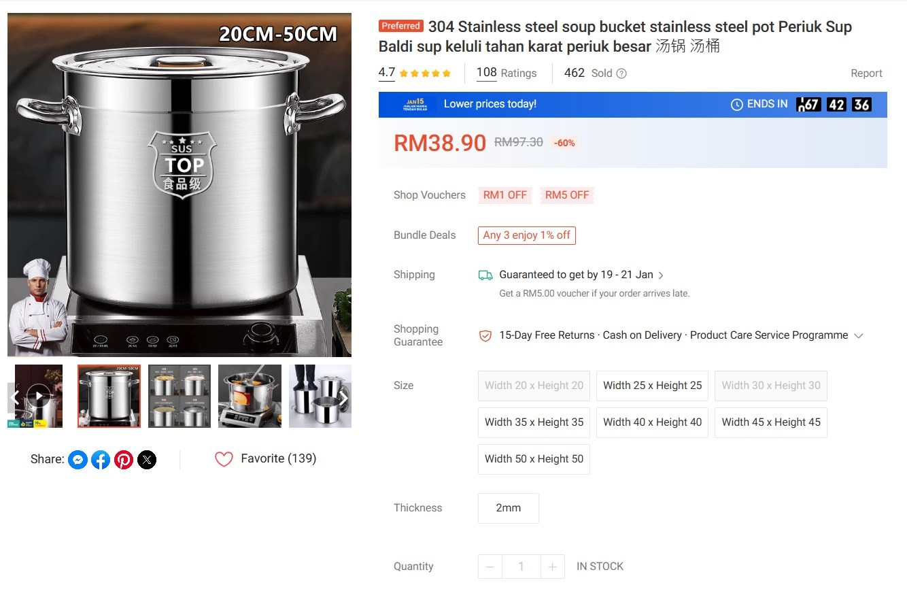Open the Any 3 enjoy 1% off bundle deal

coord(526,235)
